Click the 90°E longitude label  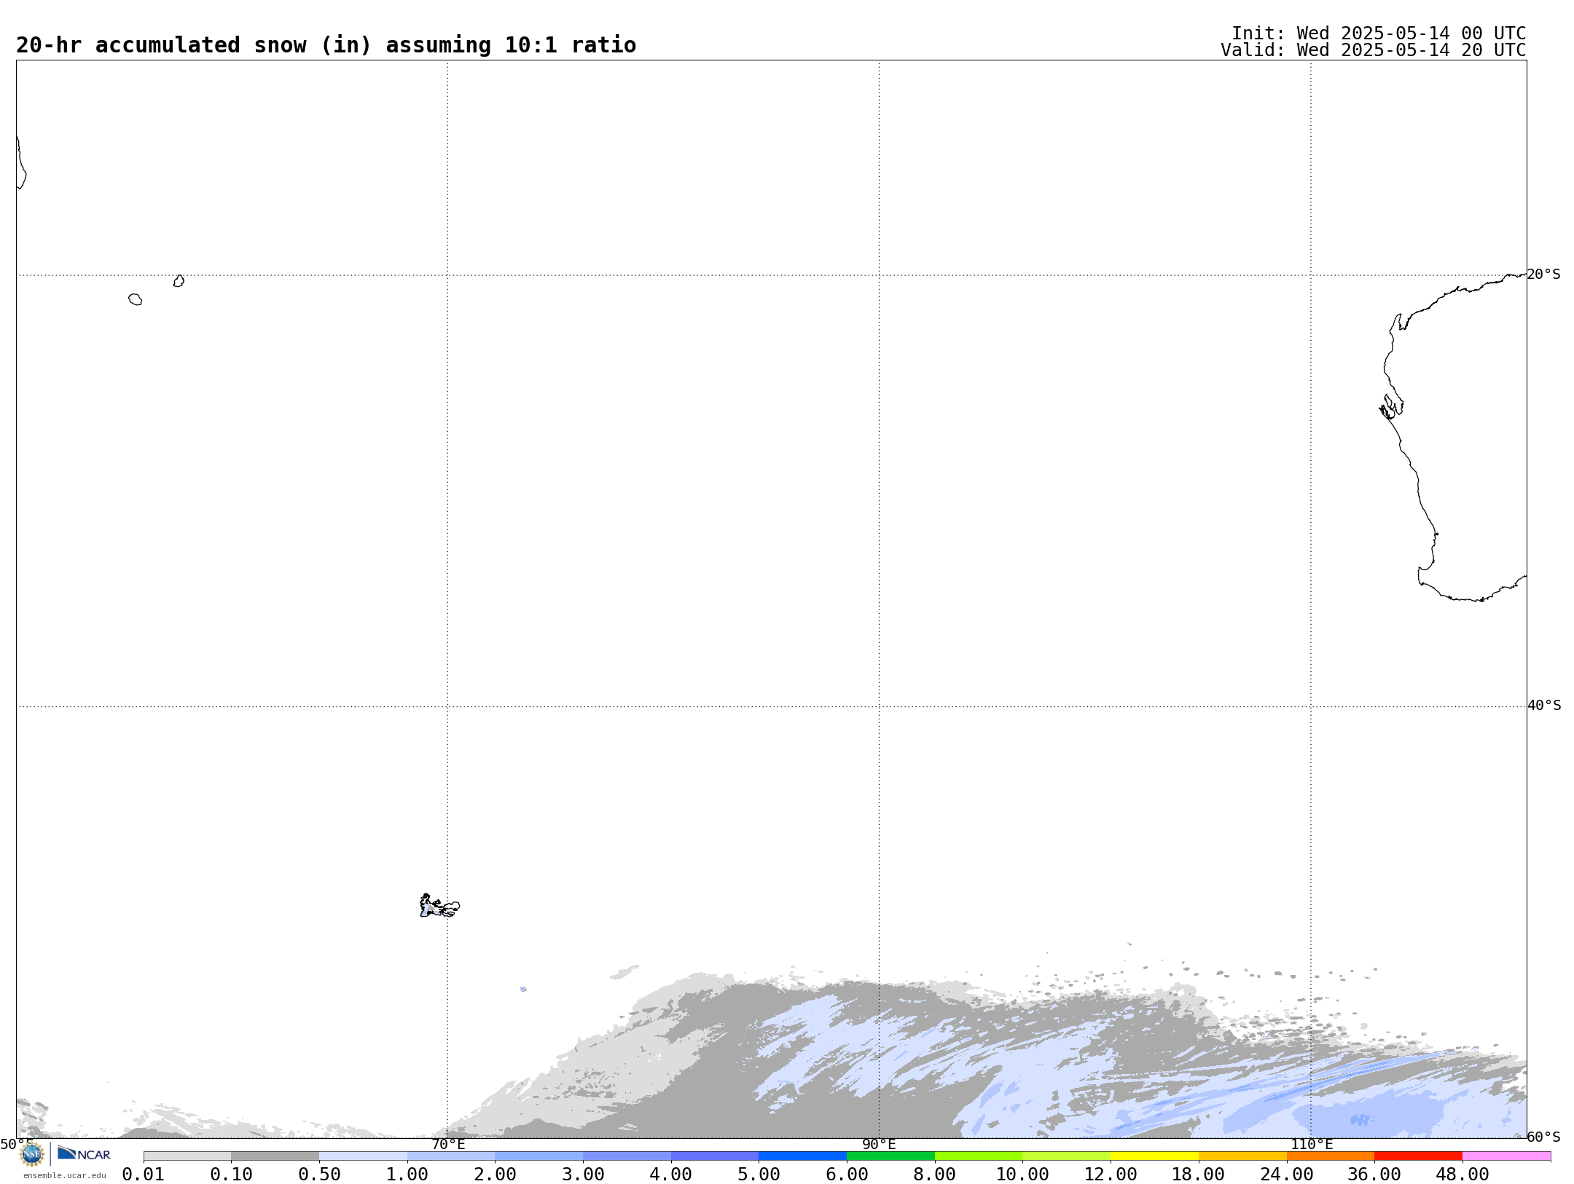[879, 1144]
